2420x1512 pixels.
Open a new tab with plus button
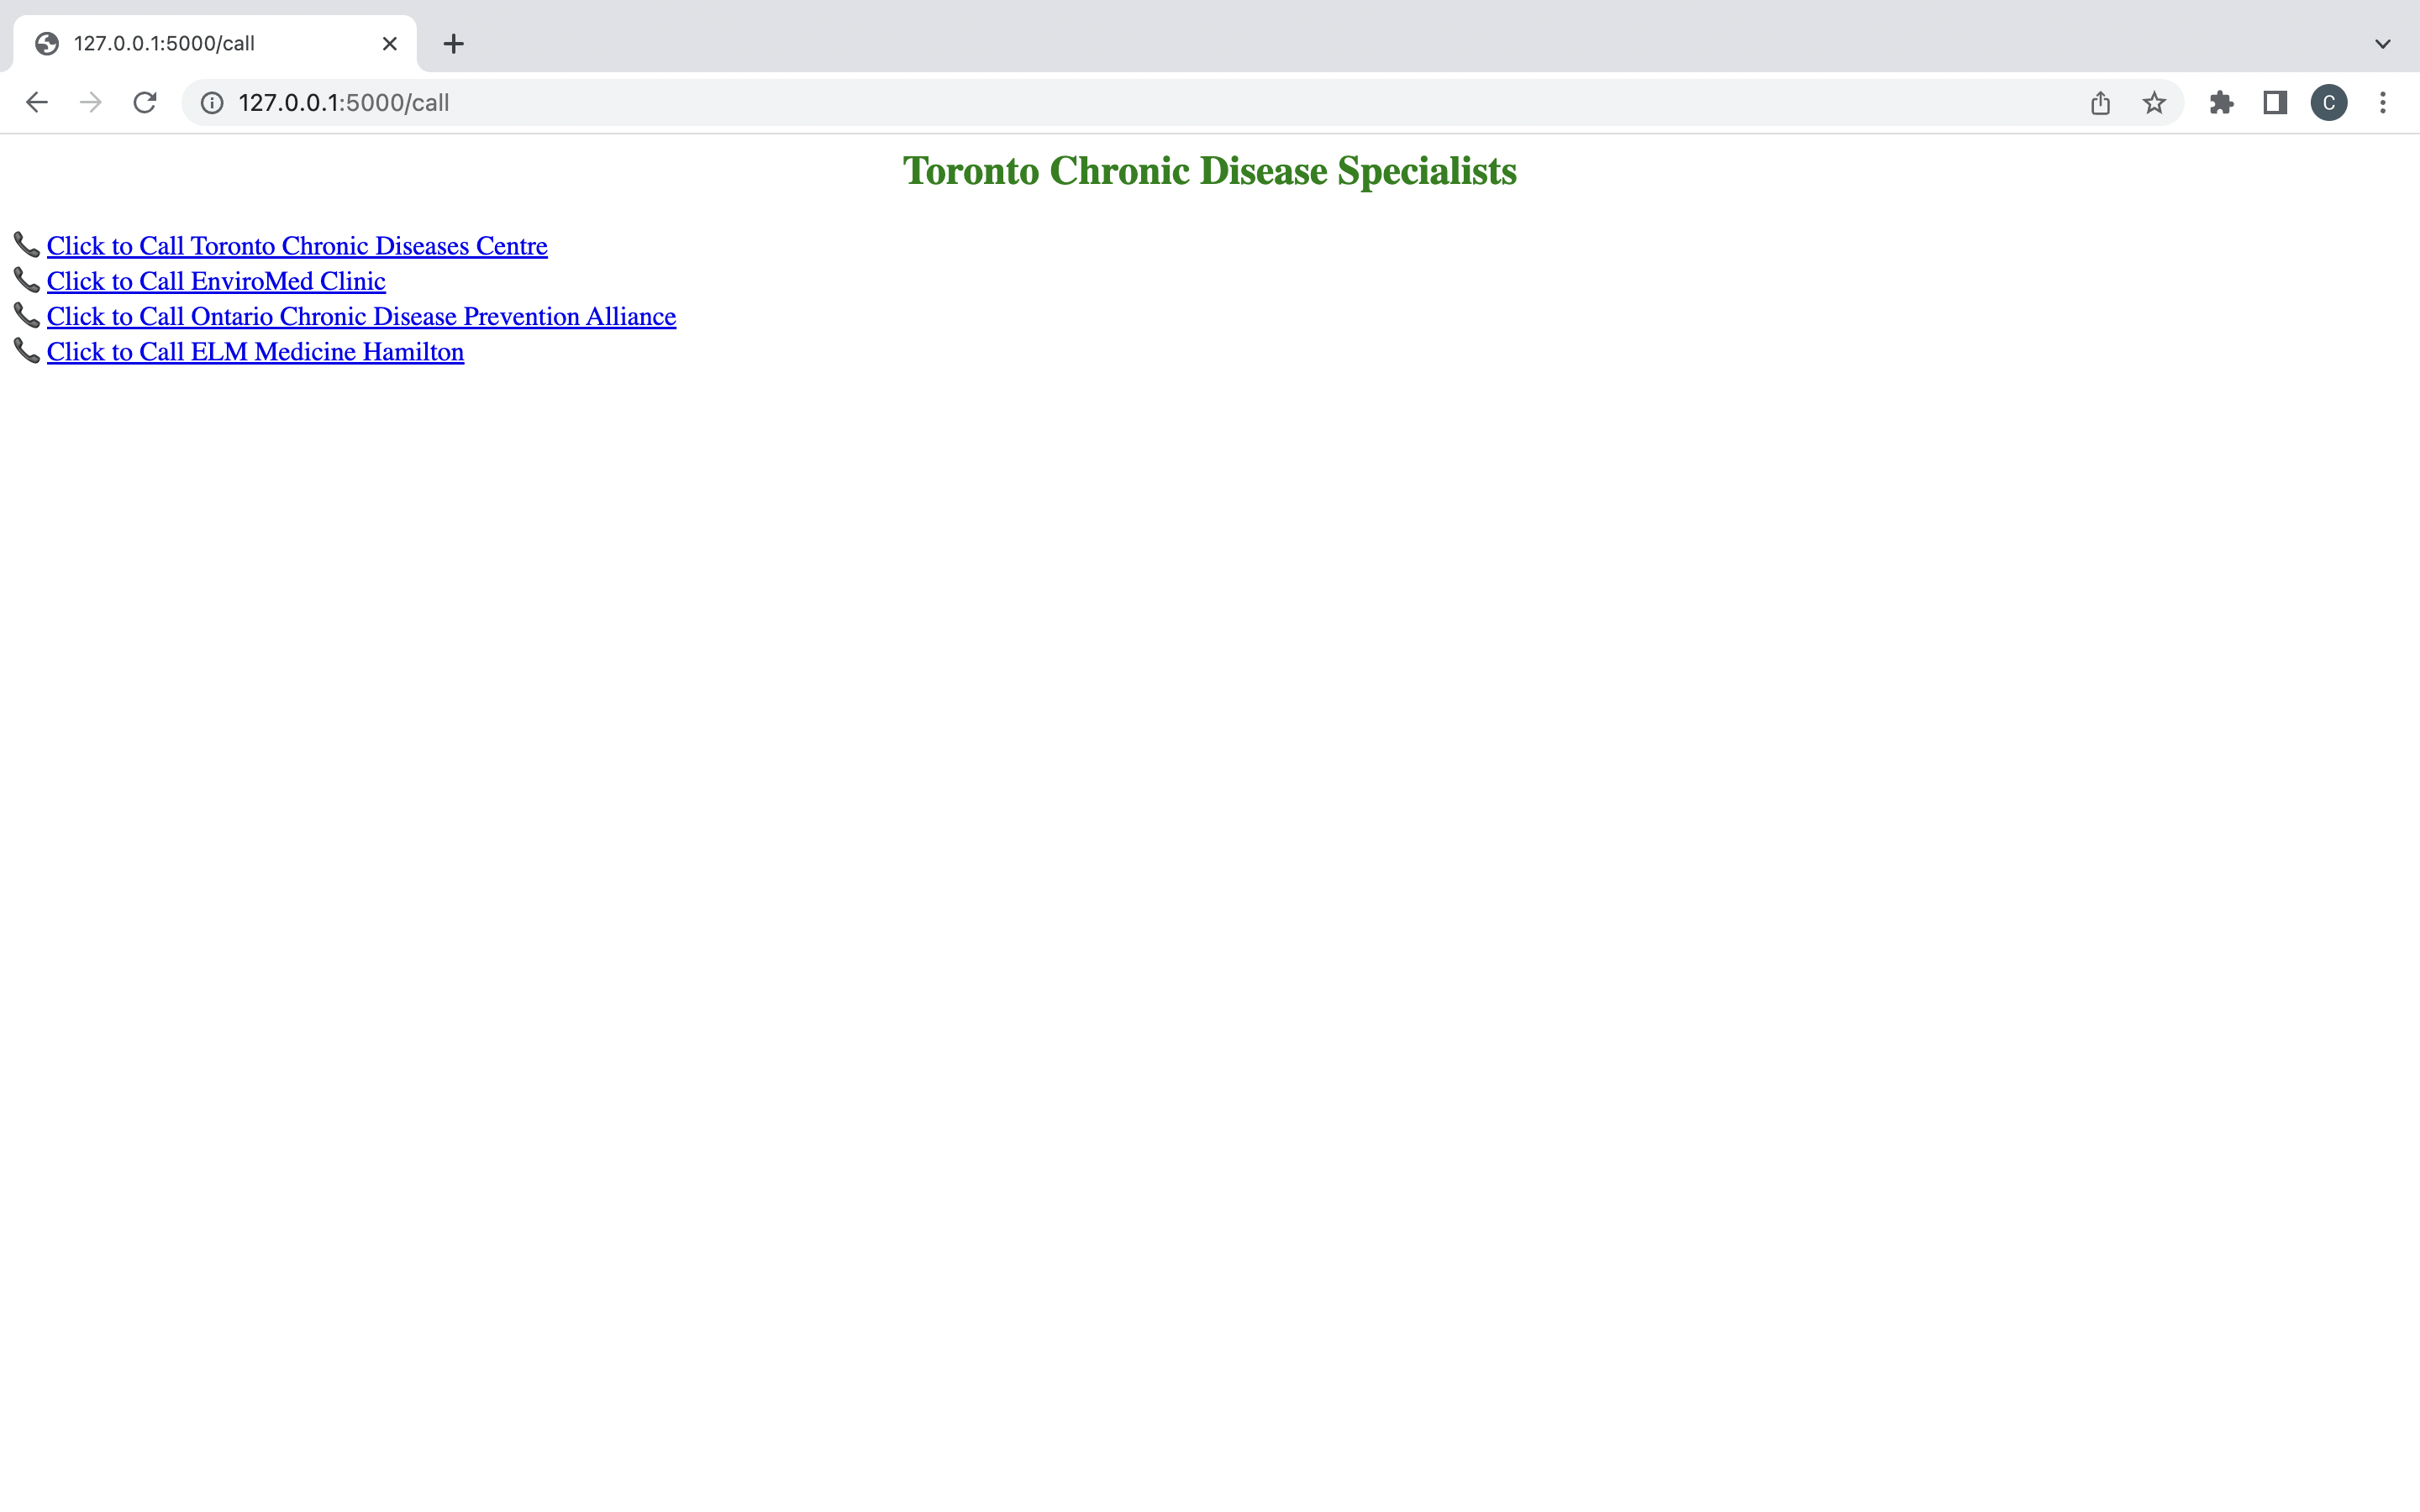453,44
